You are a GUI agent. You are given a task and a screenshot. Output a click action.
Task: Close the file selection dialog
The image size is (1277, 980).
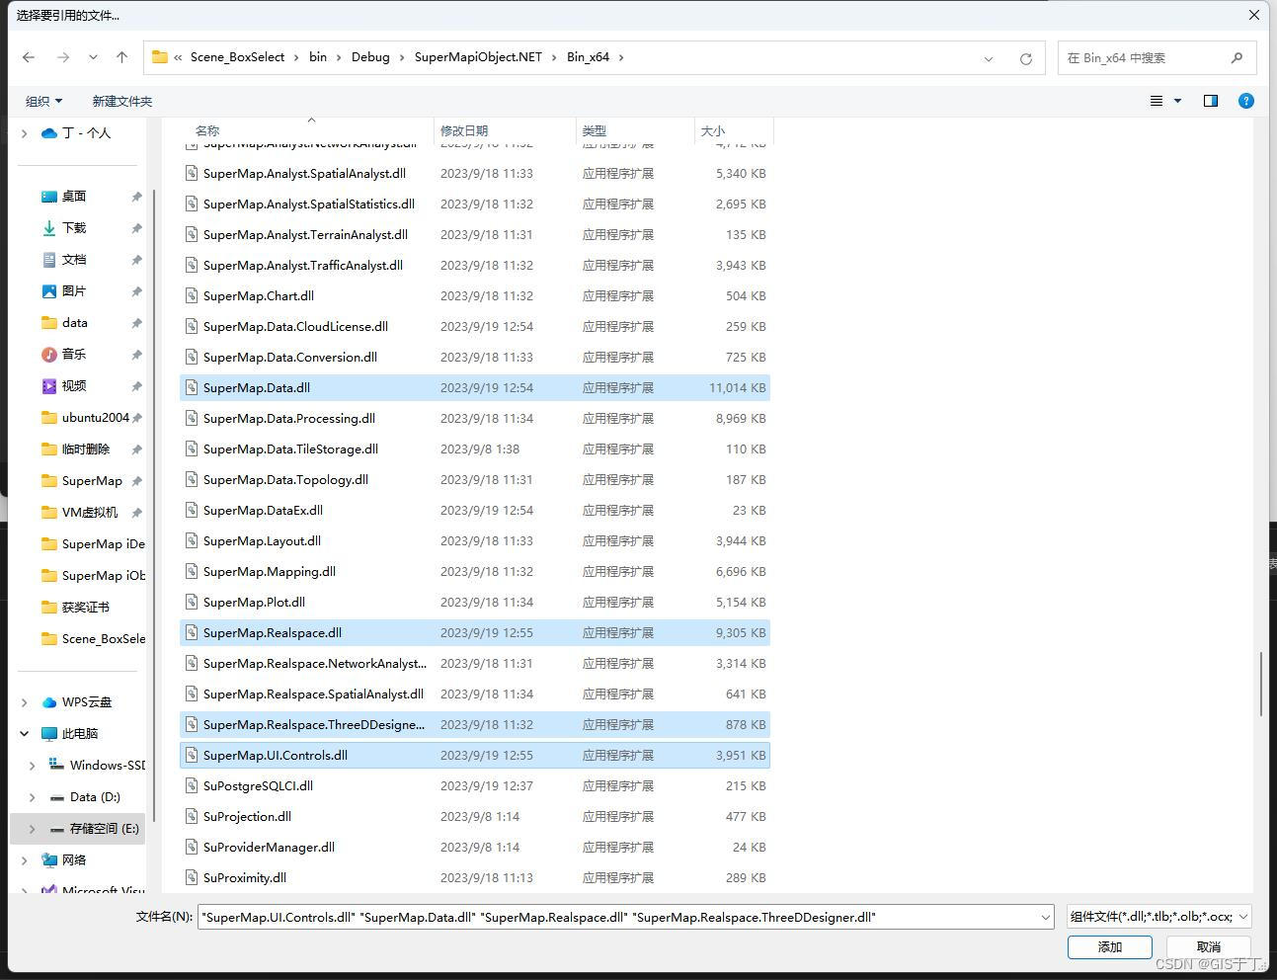coord(1254,15)
